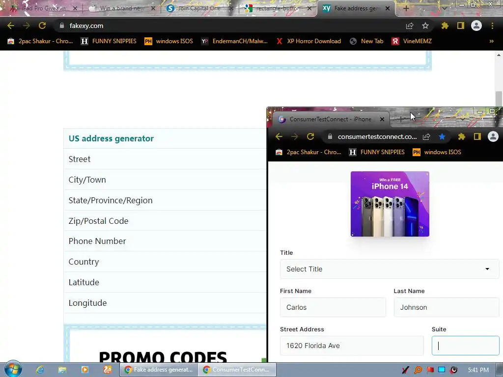Viewport: 503px width, 377px height.
Task: Launch Internet Explorer from taskbar
Action: [x=40, y=370]
